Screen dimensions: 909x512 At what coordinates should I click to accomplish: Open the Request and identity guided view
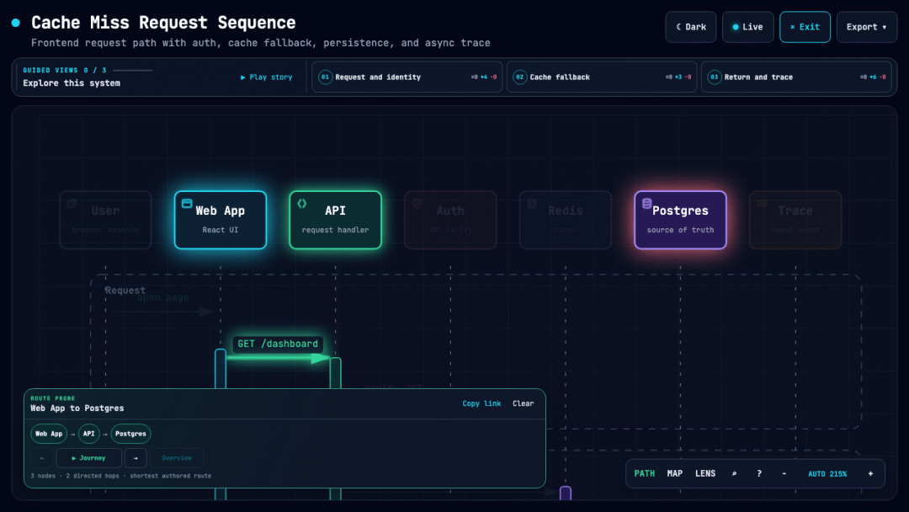(407, 77)
